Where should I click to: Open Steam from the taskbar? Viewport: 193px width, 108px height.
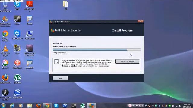(74, 106)
